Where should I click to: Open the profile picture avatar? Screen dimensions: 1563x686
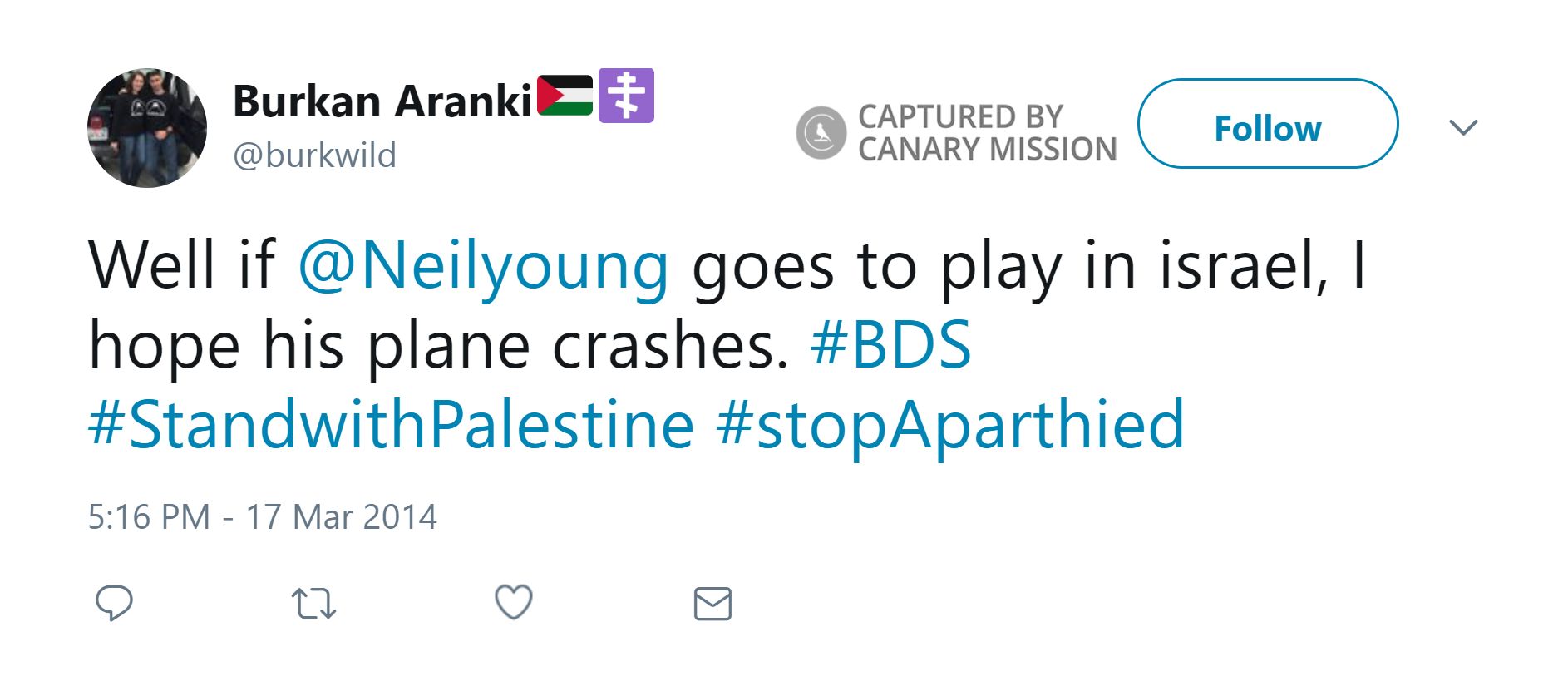147,128
